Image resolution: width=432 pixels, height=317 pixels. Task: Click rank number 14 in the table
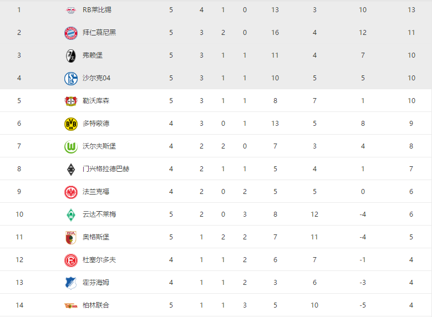(x=19, y=305)
